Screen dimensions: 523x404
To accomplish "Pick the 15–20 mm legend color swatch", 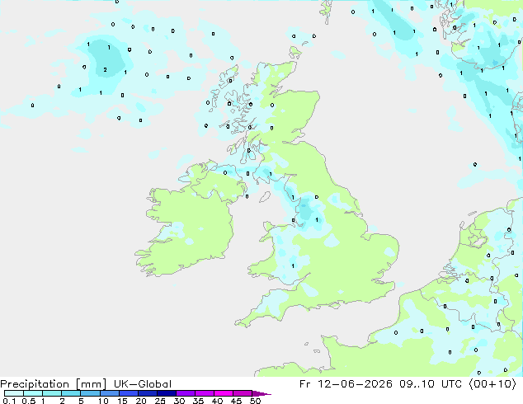I will [129, 393].
